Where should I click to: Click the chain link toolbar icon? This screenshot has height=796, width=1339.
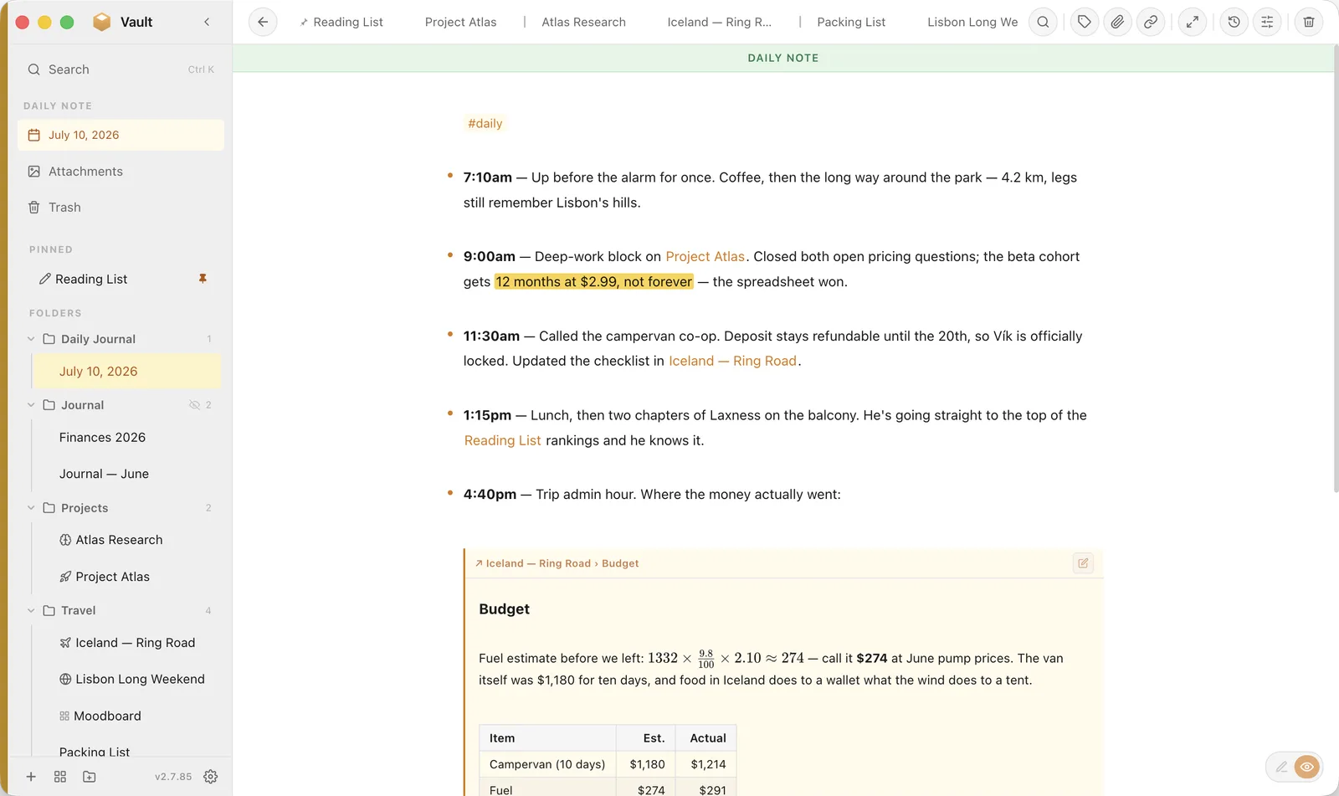click(x=1151, y=23)
